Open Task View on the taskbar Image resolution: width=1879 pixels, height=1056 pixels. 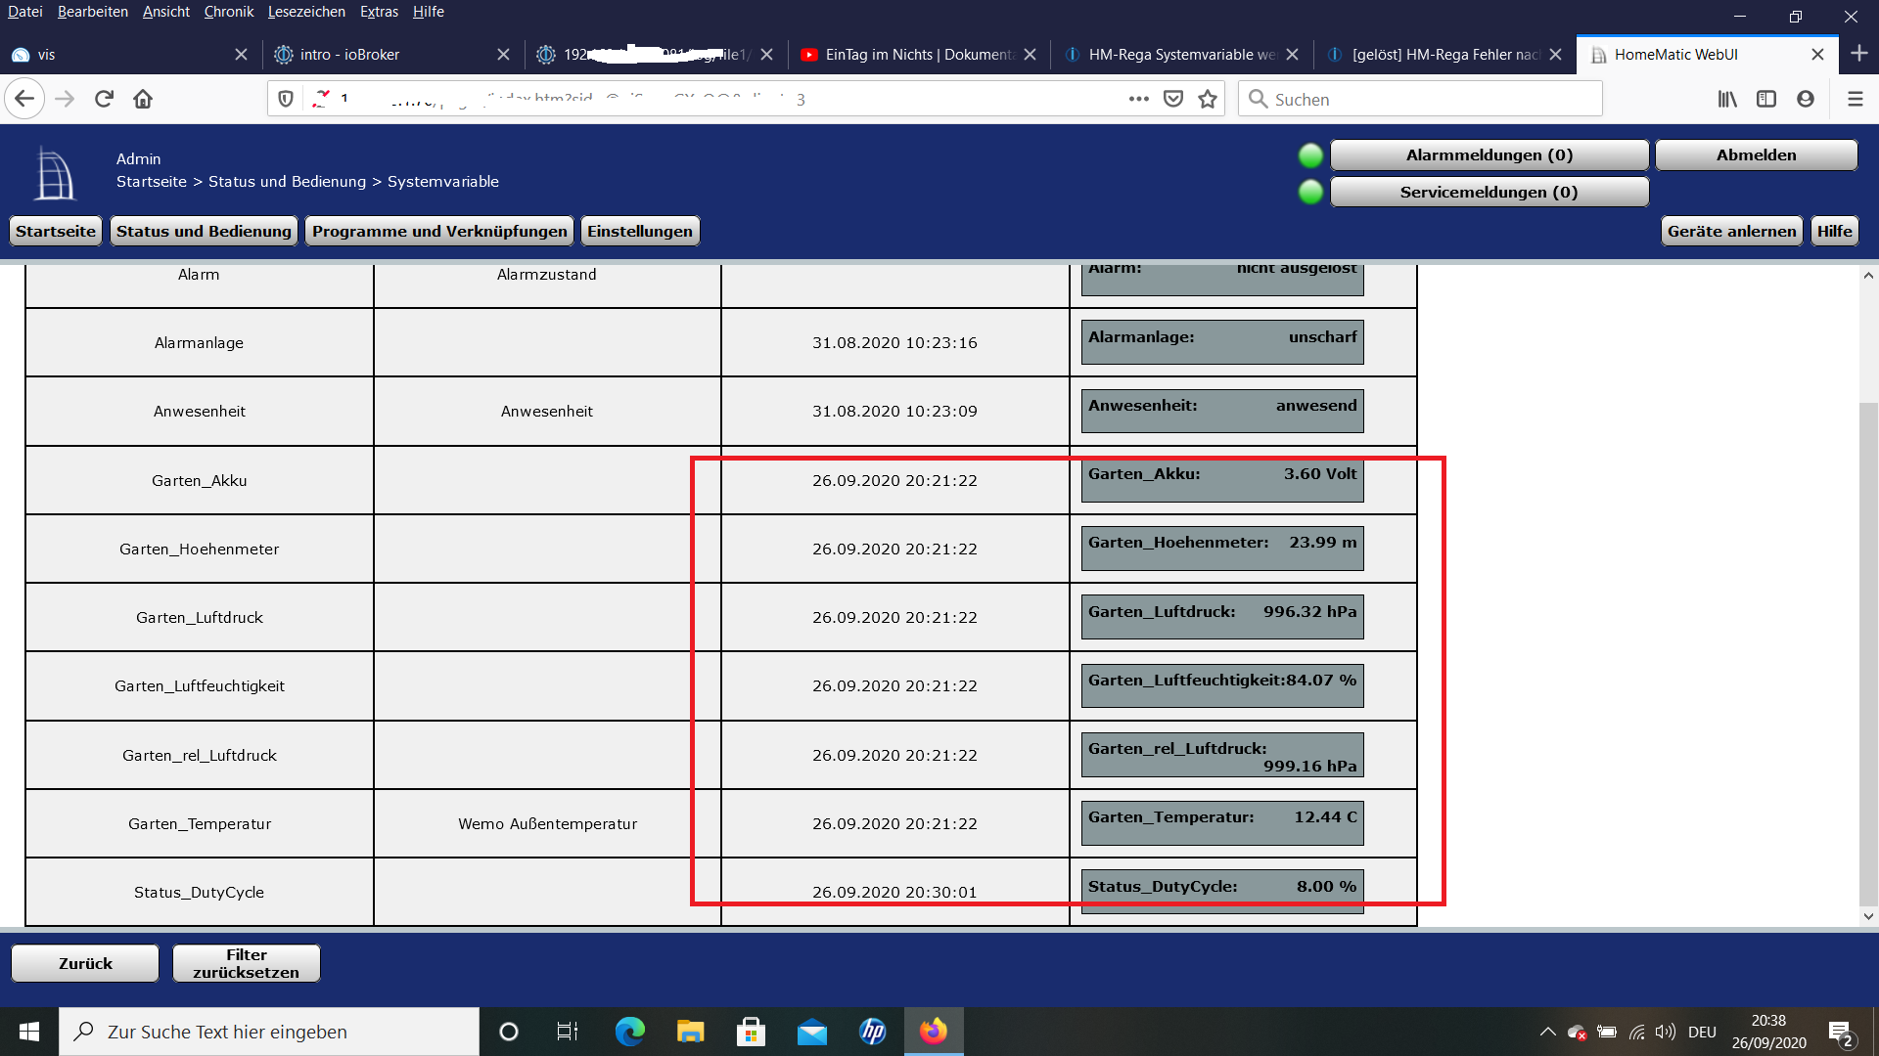[568, 1032]
